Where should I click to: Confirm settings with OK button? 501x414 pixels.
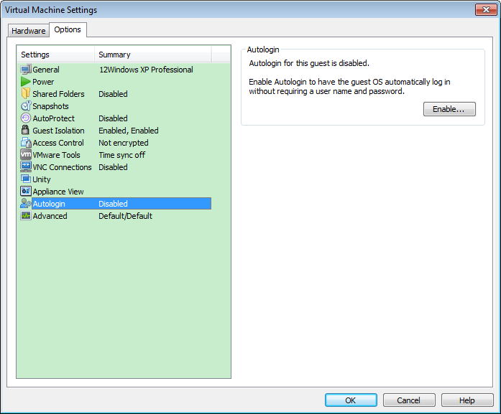(351, 400)
